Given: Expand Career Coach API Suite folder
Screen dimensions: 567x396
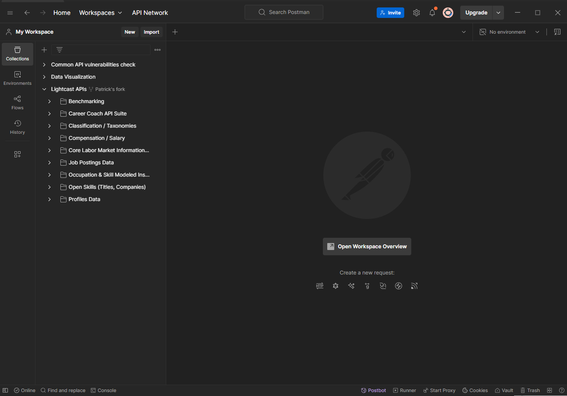Looking at the screenshot, I should coord(49,114).
